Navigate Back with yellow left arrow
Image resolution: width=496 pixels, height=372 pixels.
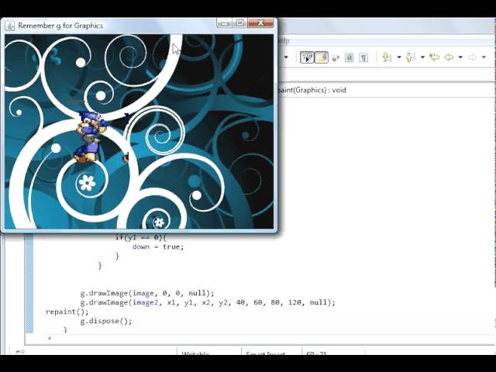(x=449, y=57)
